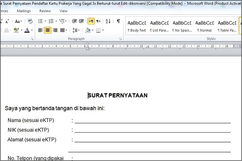Click the NIK (sesuai eKTP) label
The height and width of the screenshot is (161, 242).
[x=28, y=130]
